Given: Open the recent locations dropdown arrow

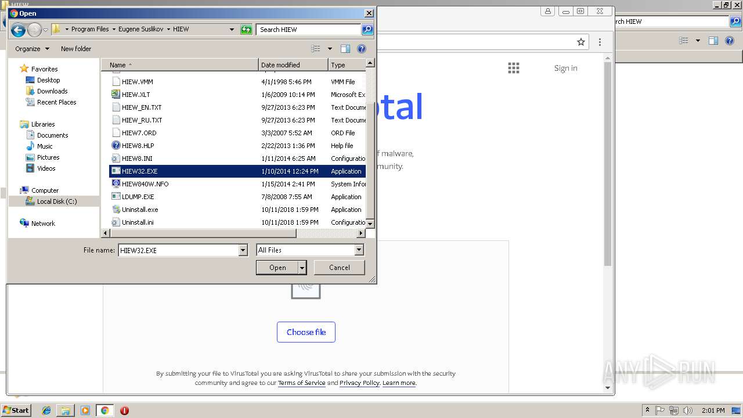Looking at the screenshot, I should coord(45,30).
